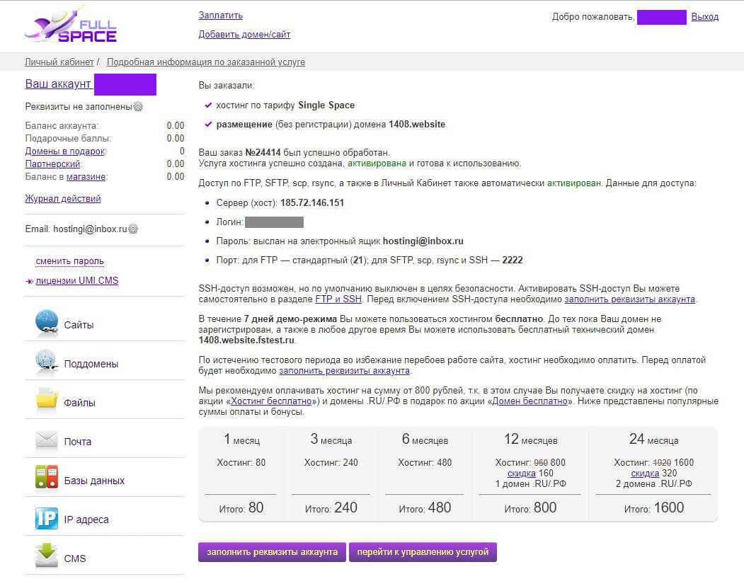Click order number №24414

click(x=263, y=152)
